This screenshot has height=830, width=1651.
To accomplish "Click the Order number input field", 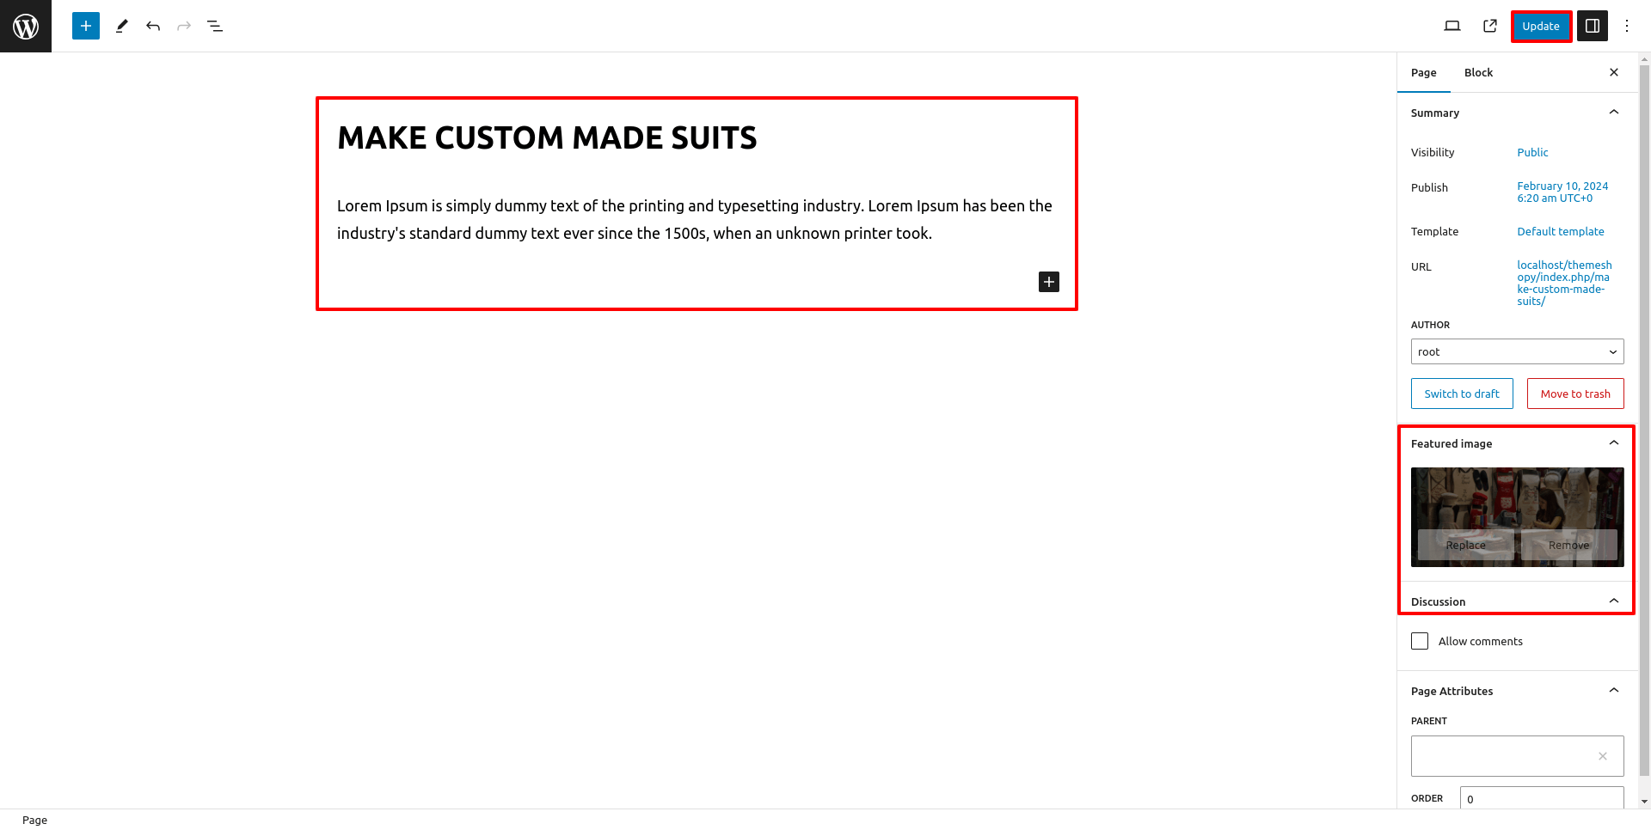I will (1541, 798).
